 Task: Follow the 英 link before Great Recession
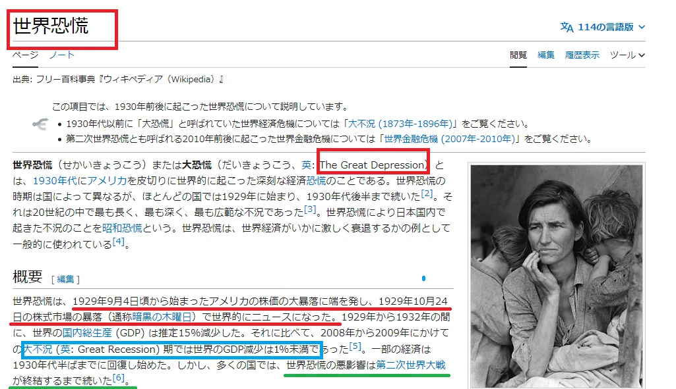coord(65,350)
